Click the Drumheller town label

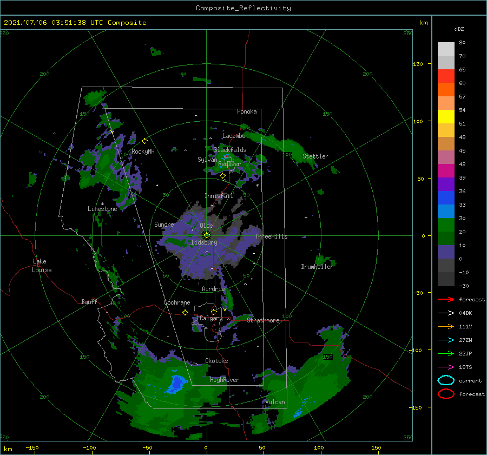(x=317, y=267)
